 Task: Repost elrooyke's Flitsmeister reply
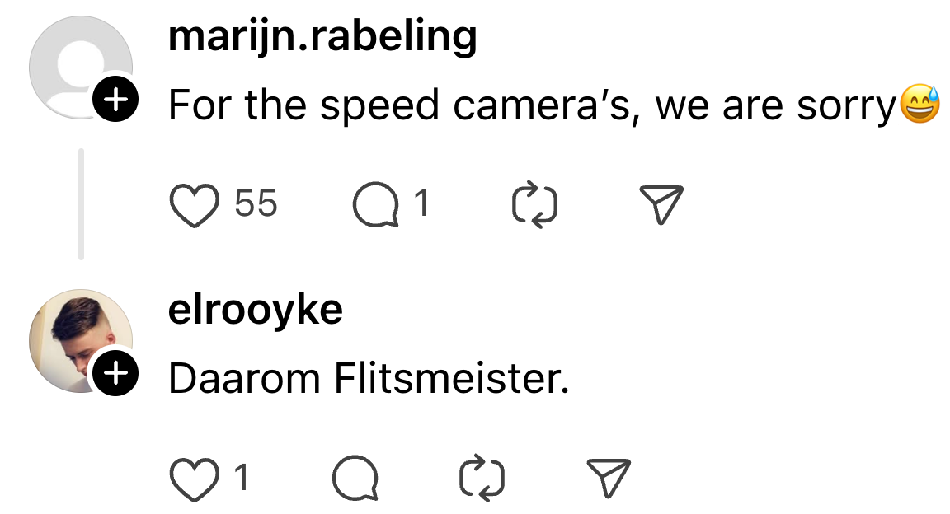pyautogui.click(x=481, y=479)
